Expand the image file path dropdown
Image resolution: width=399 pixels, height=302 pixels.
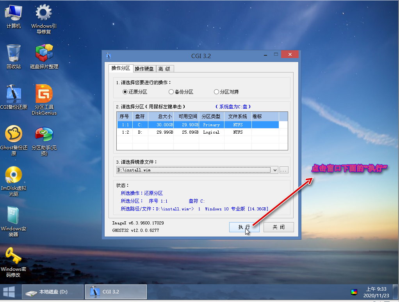(275, 170)
